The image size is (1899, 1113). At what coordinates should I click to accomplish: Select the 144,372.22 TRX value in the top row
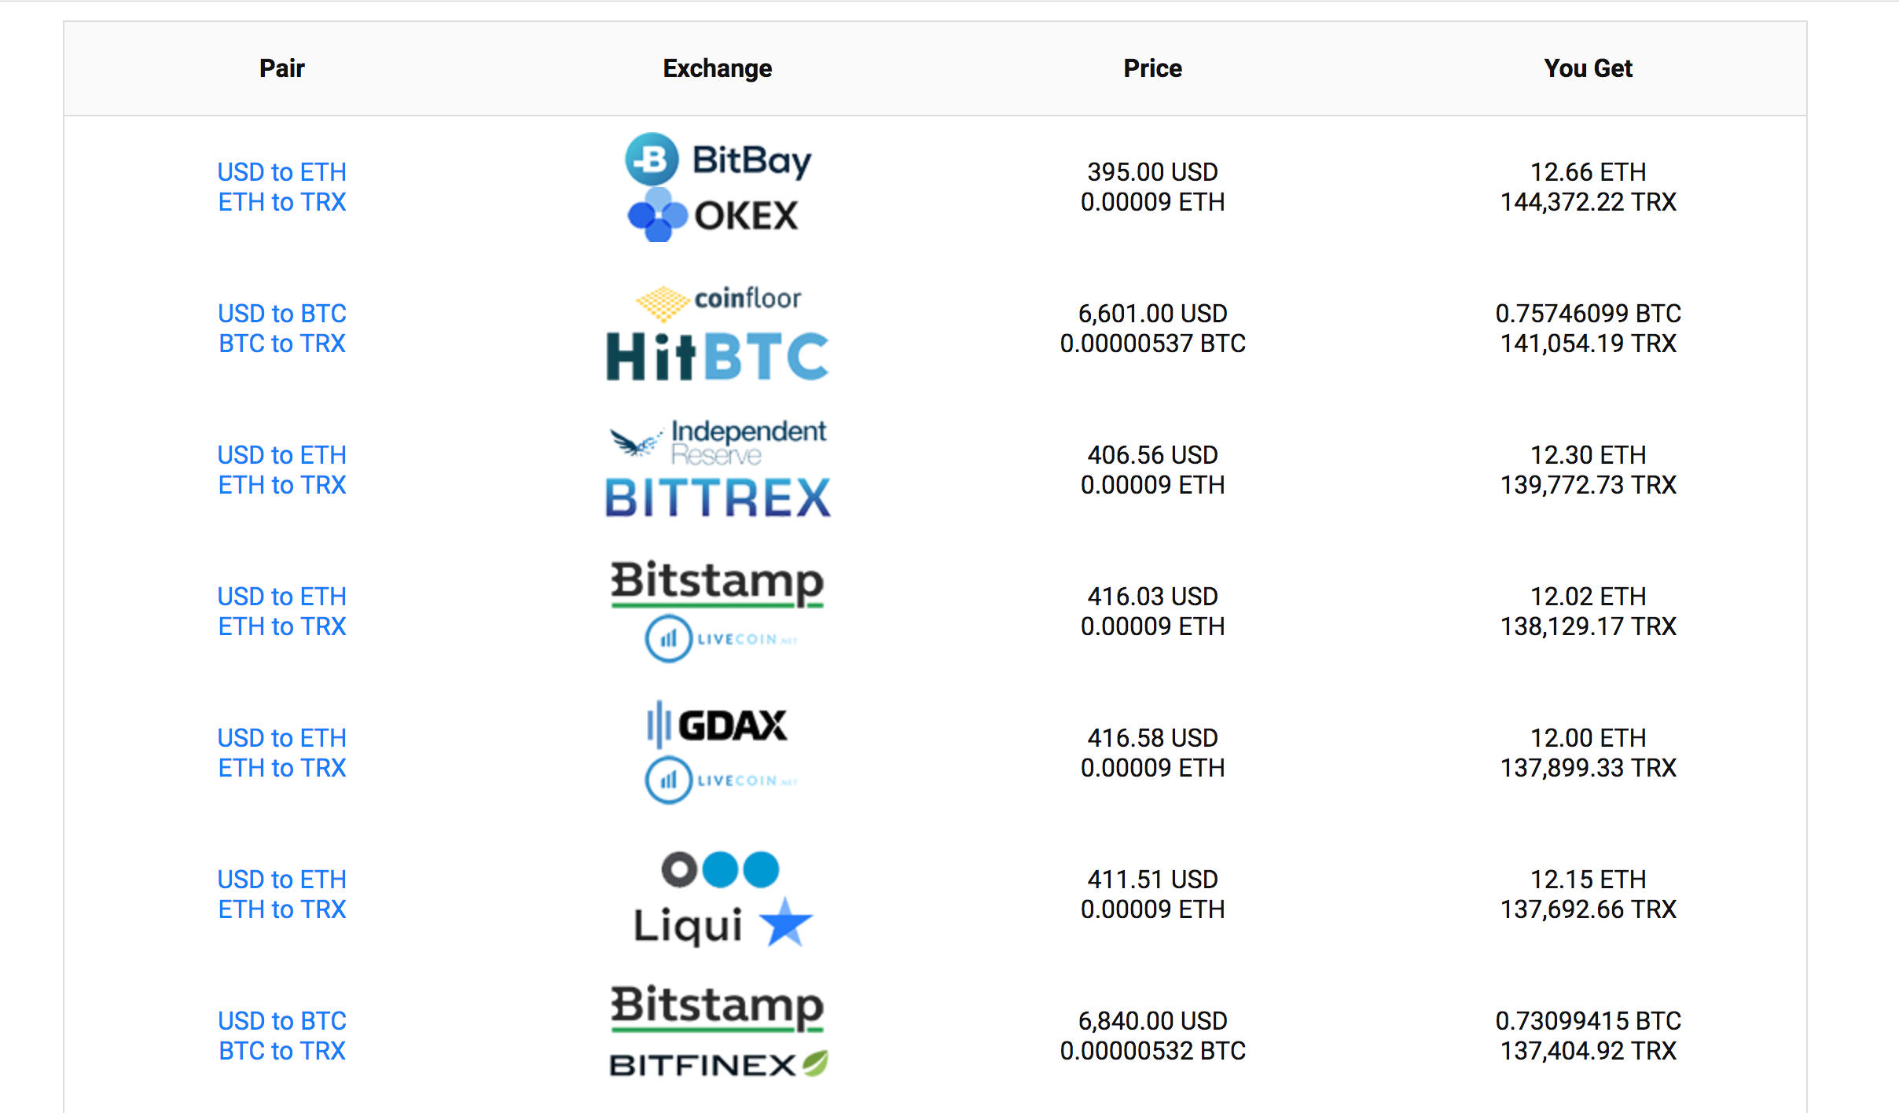(1588, 202)
